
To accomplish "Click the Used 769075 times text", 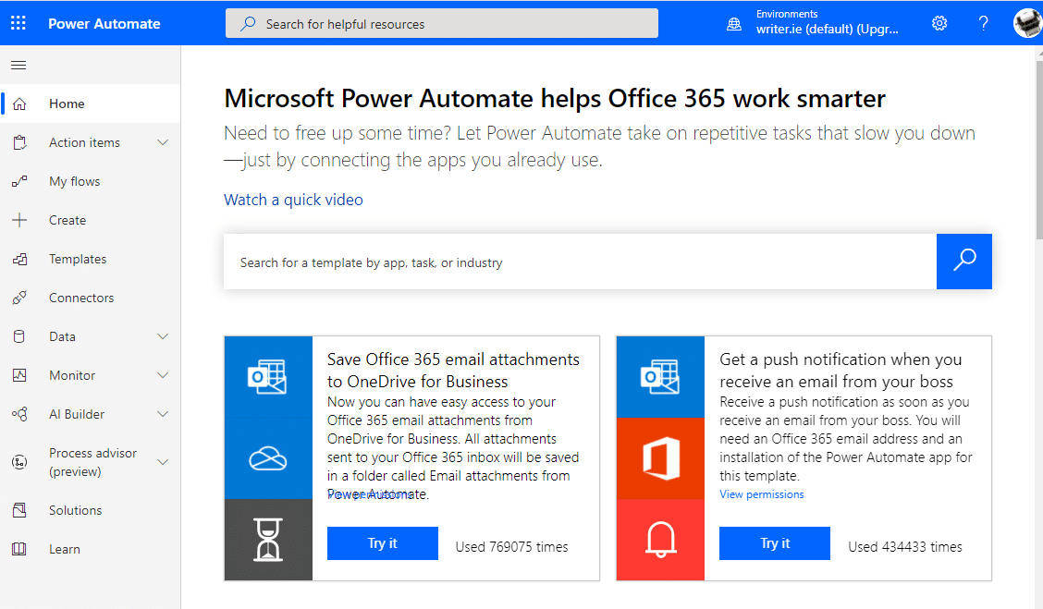I will (511, 546).
